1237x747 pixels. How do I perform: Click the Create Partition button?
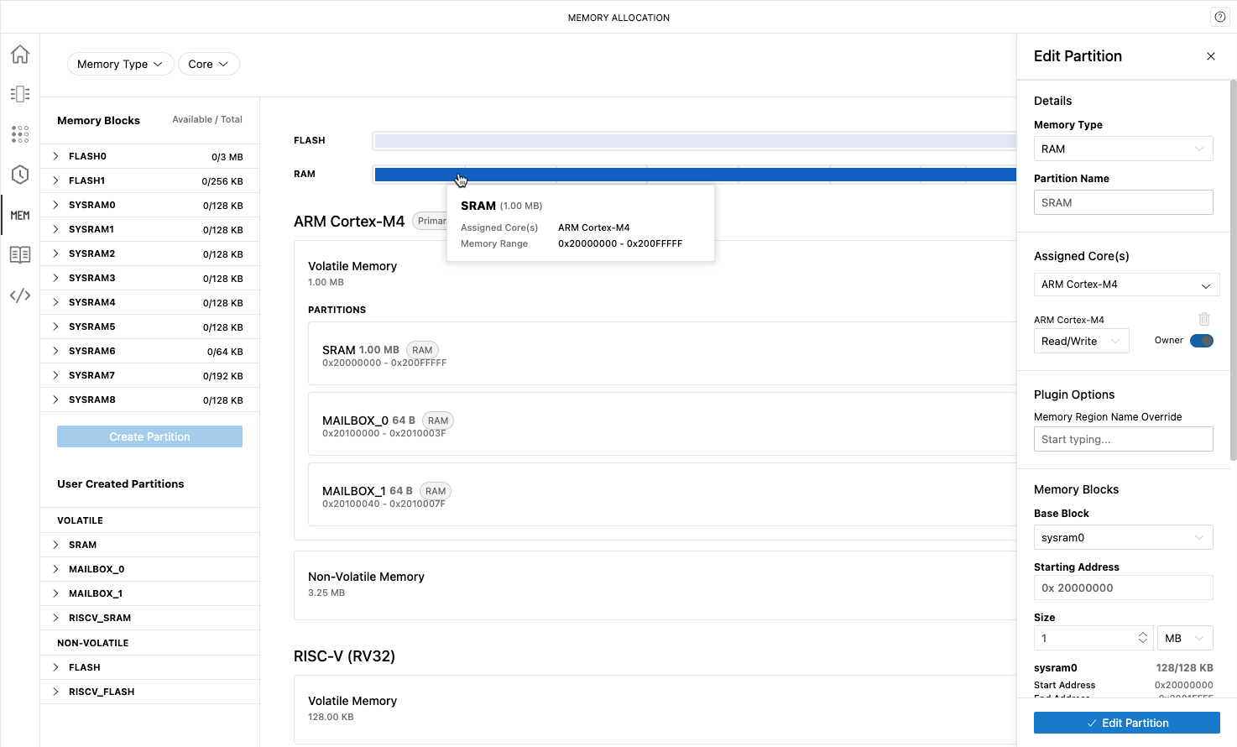[149, 436]
